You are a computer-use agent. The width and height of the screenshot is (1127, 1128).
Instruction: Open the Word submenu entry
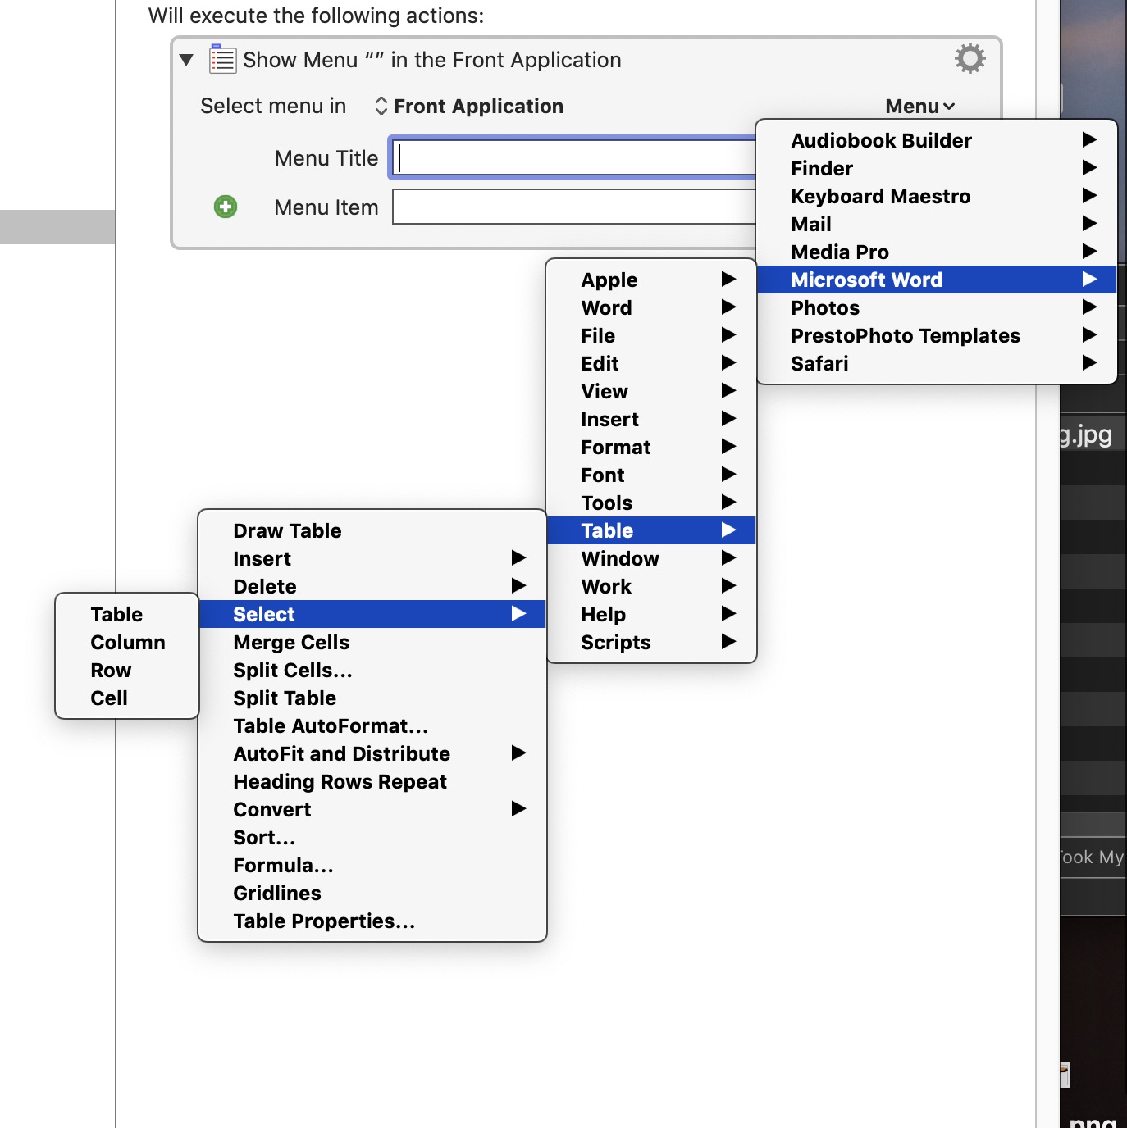click(x=651, y=308)
